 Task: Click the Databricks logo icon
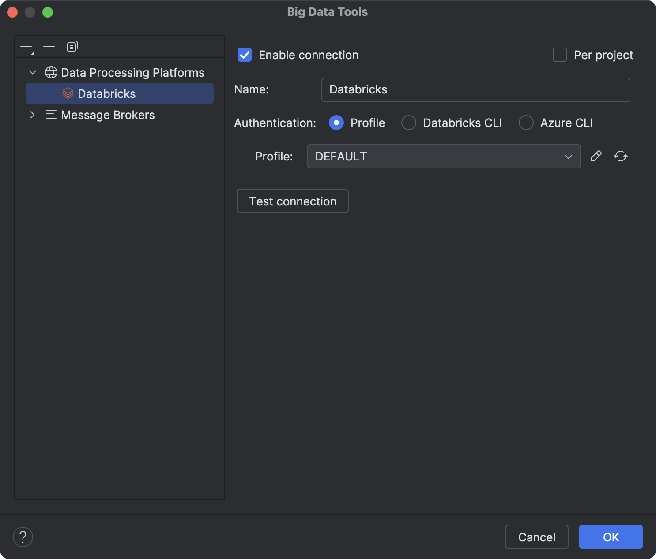pos(68,93)
